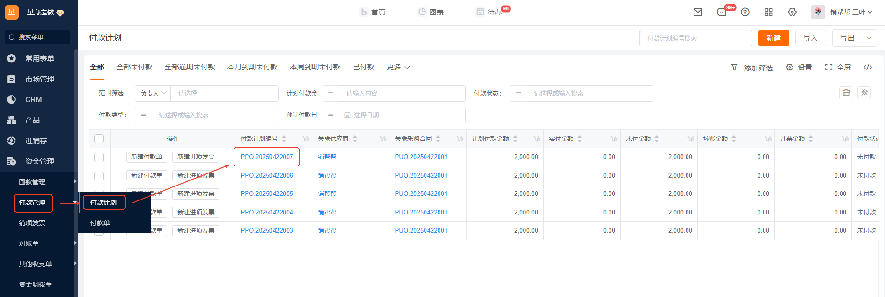This screenshot has width=885, height=297.
Task: Switch to the 本月到期未付款 tab
Action: coord(253,67)
